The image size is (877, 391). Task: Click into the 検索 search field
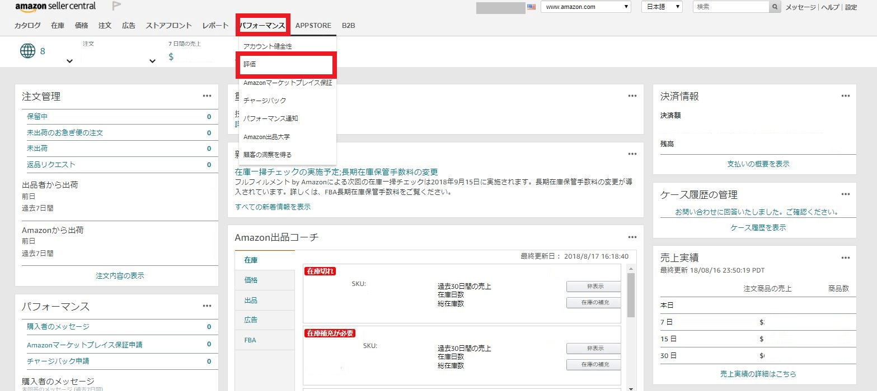(730, 7)
